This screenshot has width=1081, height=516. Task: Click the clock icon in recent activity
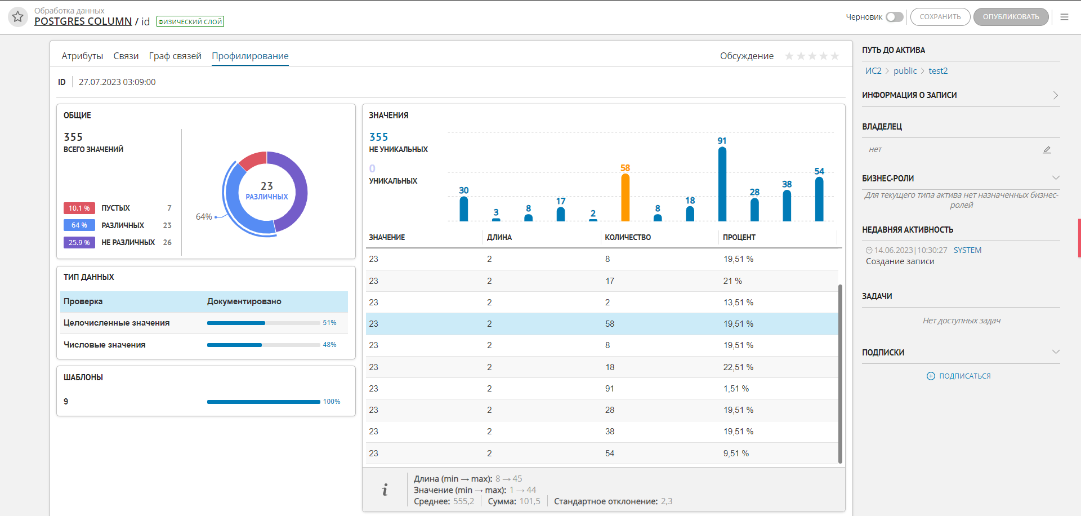869,251
